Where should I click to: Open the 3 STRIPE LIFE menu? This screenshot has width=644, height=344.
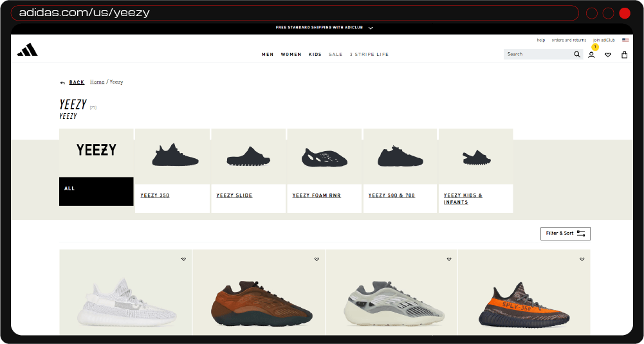tap(369, 54)
